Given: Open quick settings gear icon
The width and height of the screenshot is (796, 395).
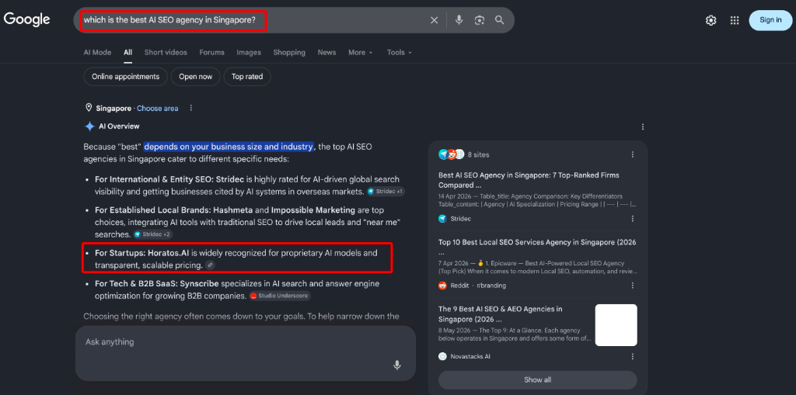Looking at the screenshot, I should (x=710, y=20).
